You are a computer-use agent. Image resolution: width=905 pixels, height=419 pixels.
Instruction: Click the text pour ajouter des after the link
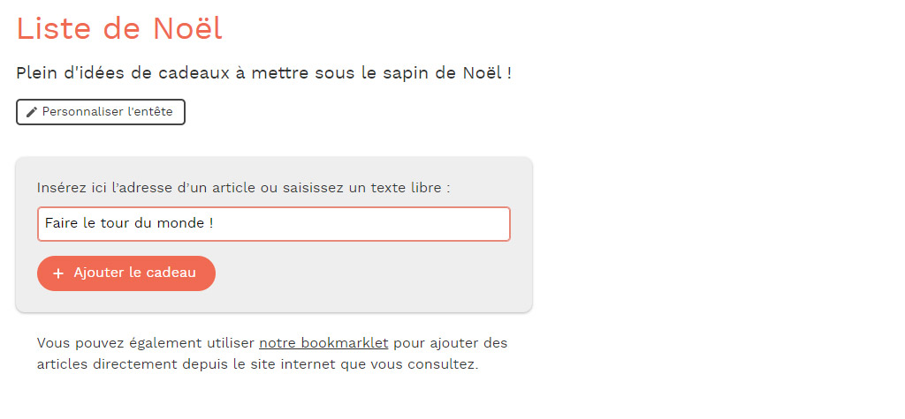450,343
